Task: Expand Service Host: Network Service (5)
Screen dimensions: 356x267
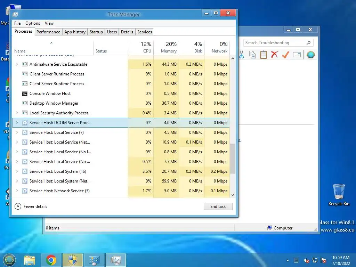Action: click(x=17, y=191)
